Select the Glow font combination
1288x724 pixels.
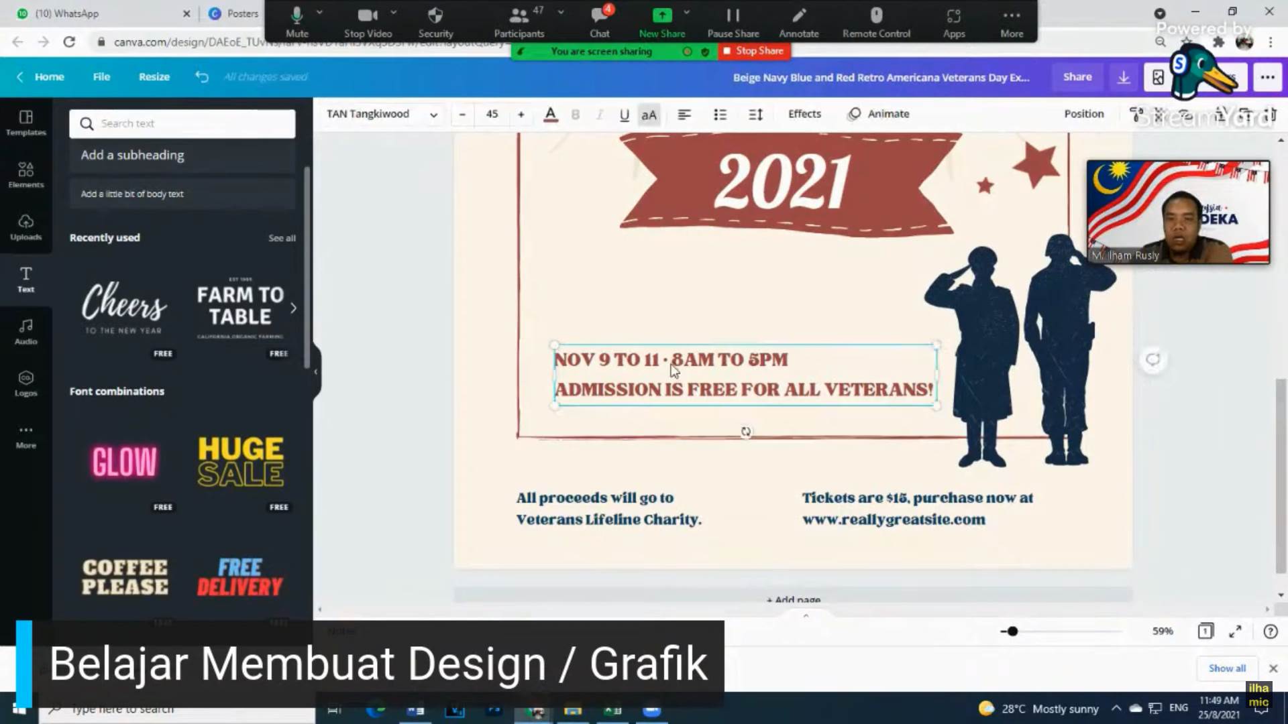coord(124,463)
